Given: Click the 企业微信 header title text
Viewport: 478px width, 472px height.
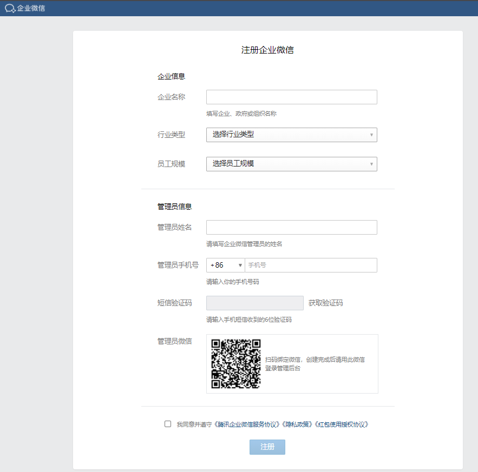Looking at the screenshot, I should tap(31, 8).
